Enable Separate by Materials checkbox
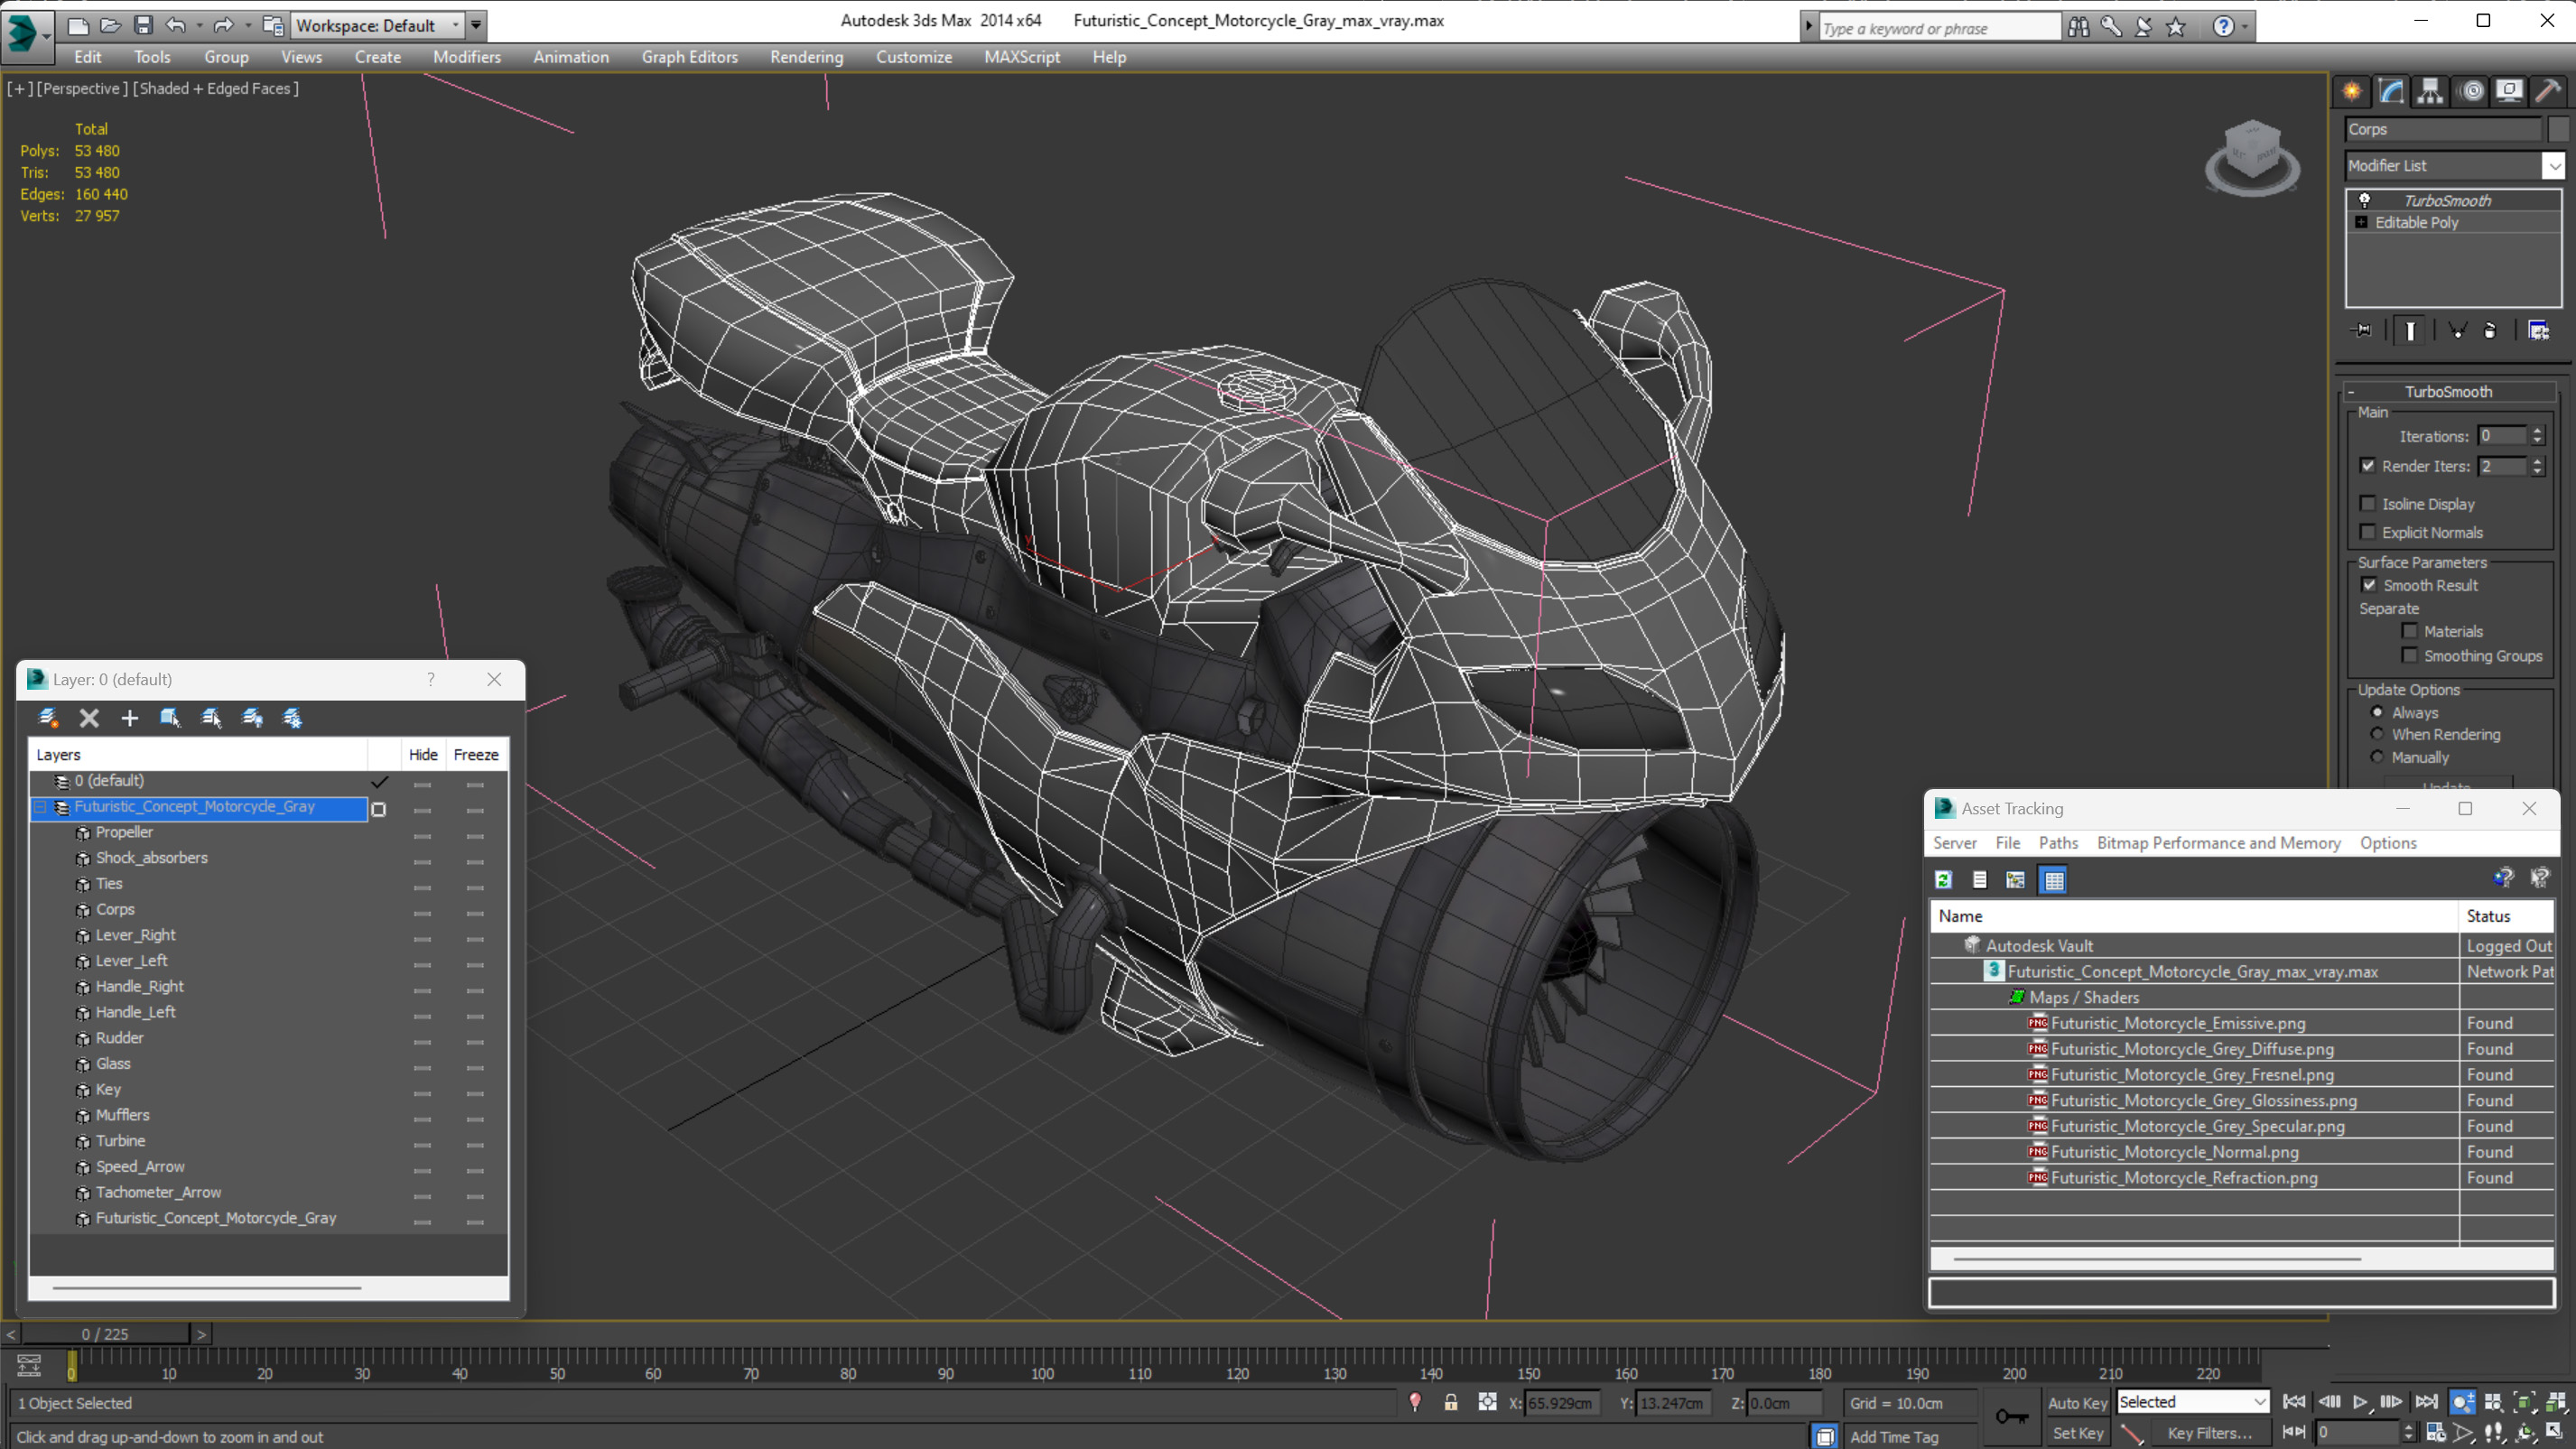 pos(2410,631)
